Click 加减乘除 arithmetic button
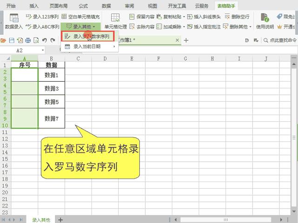Image resolution: width=298 pixels, height=223 pixels. click(169, 27)
